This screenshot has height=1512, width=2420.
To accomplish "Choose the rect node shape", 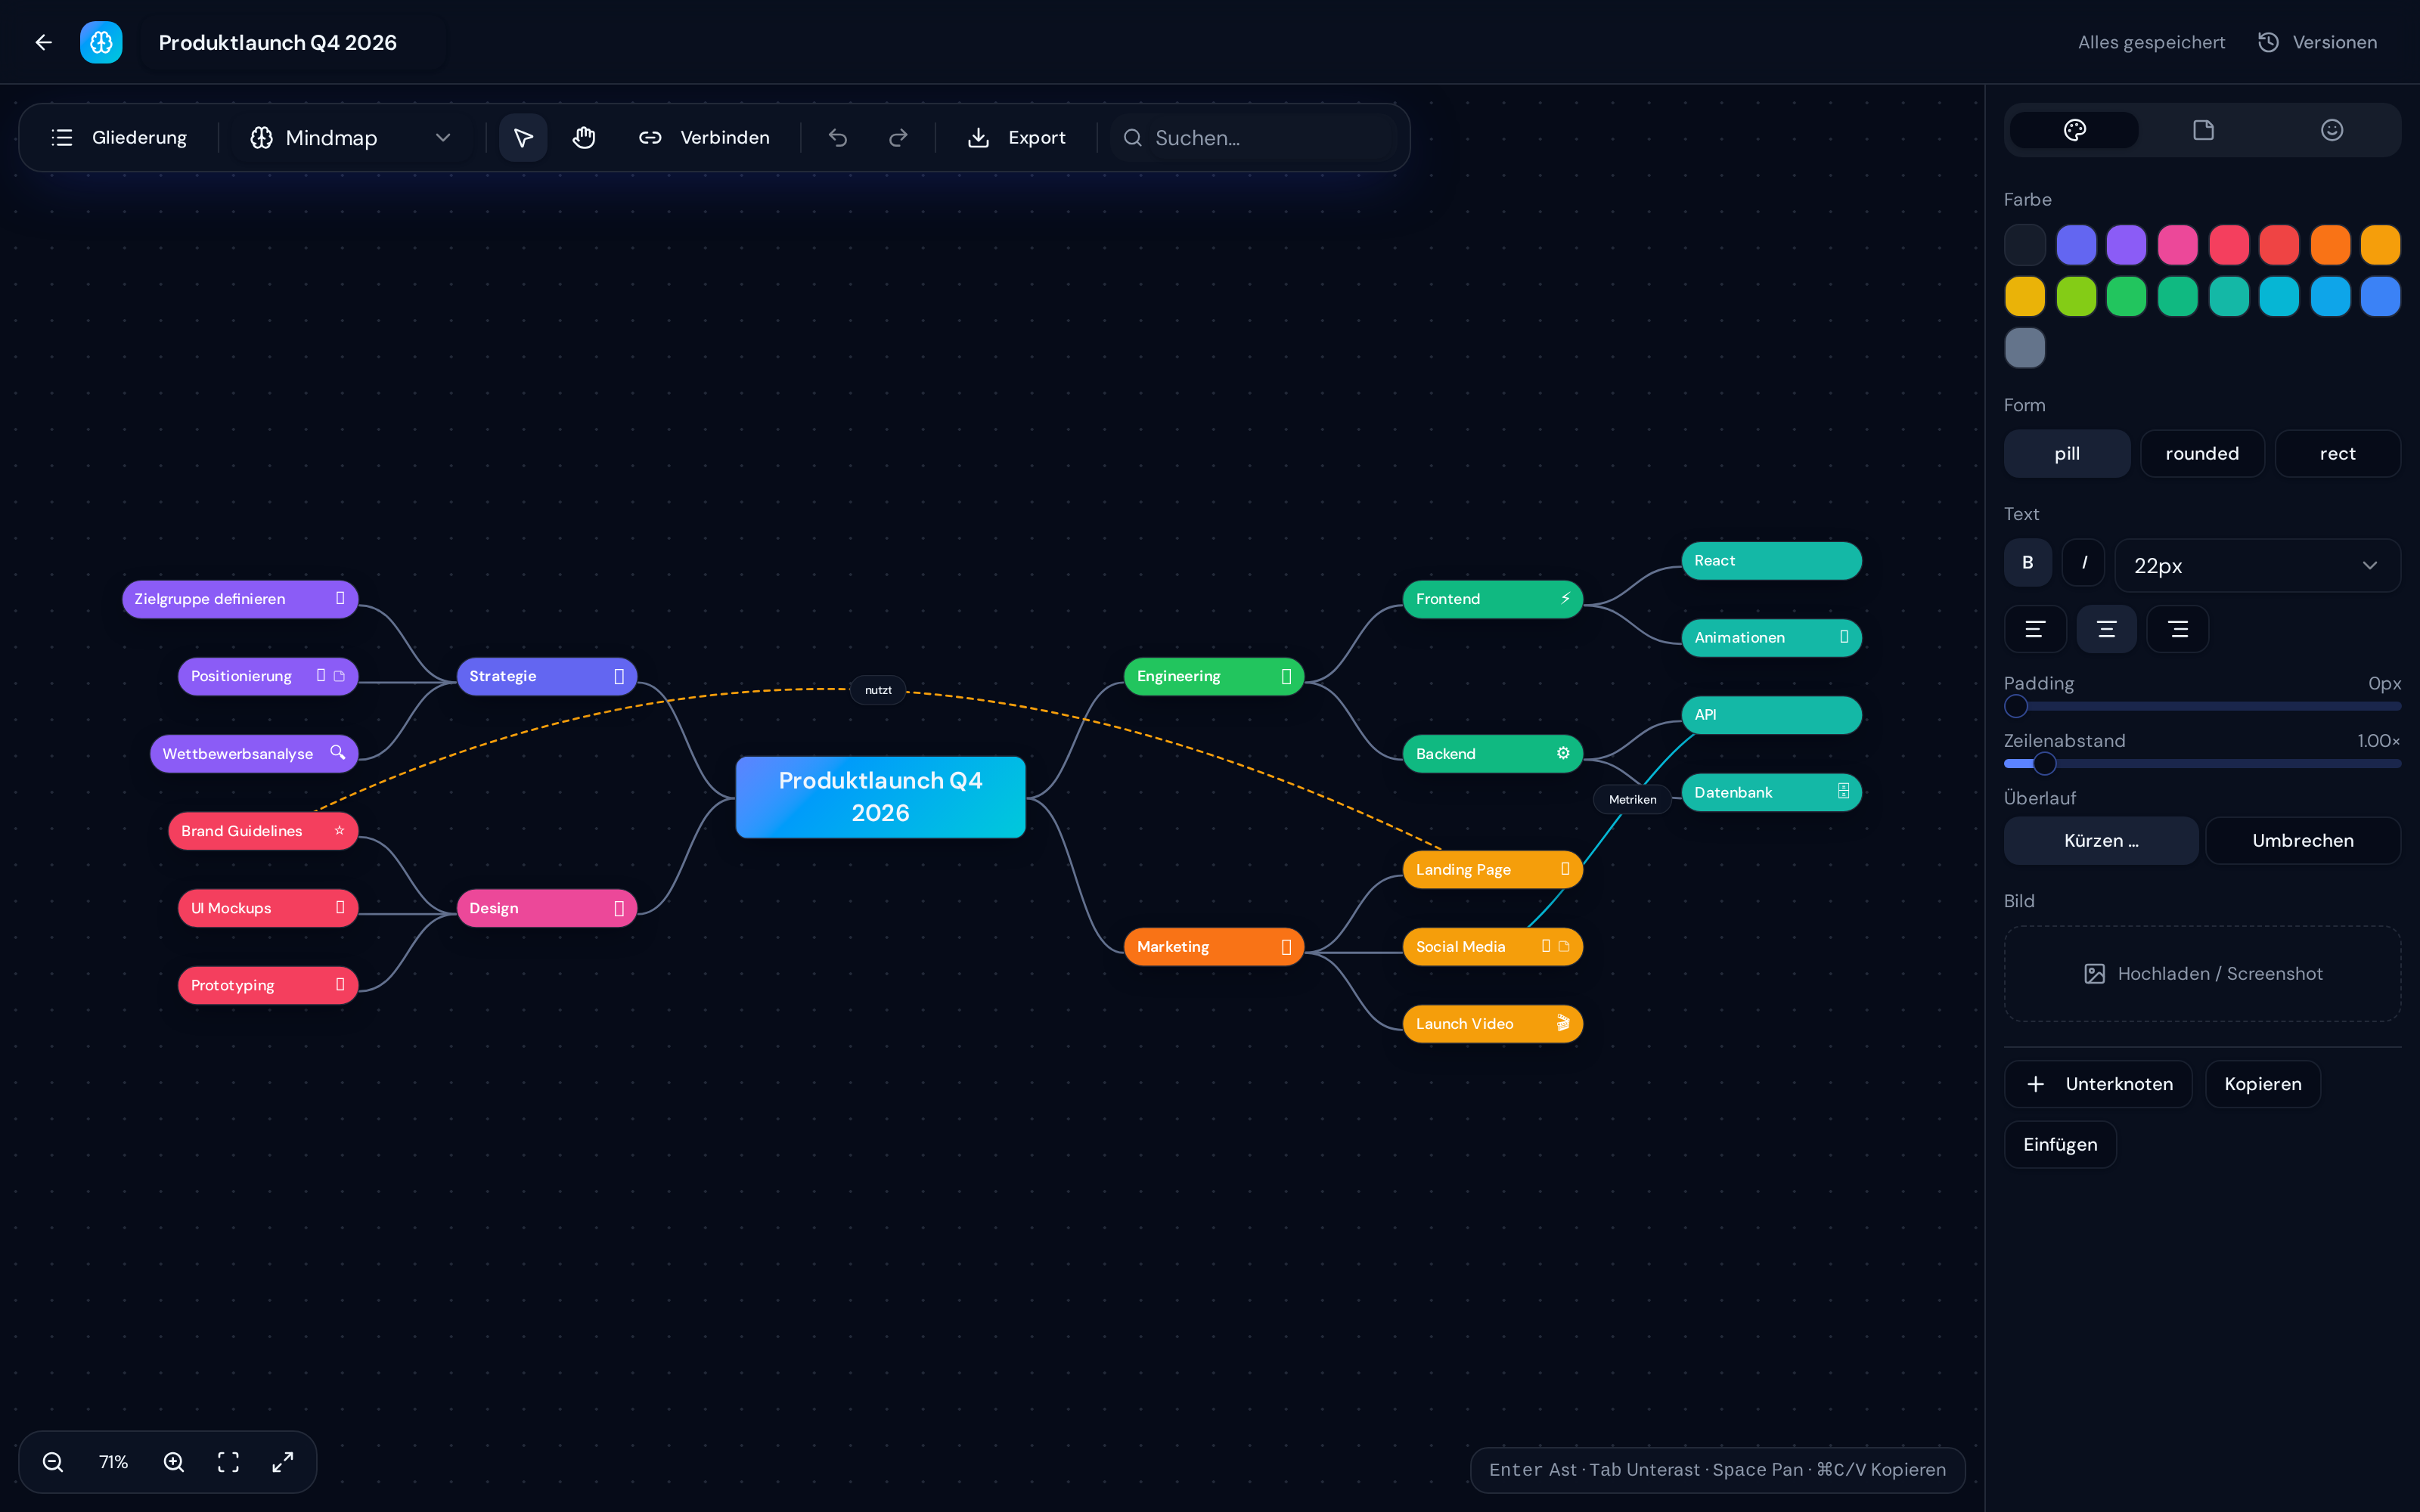I will (2337, 454).
